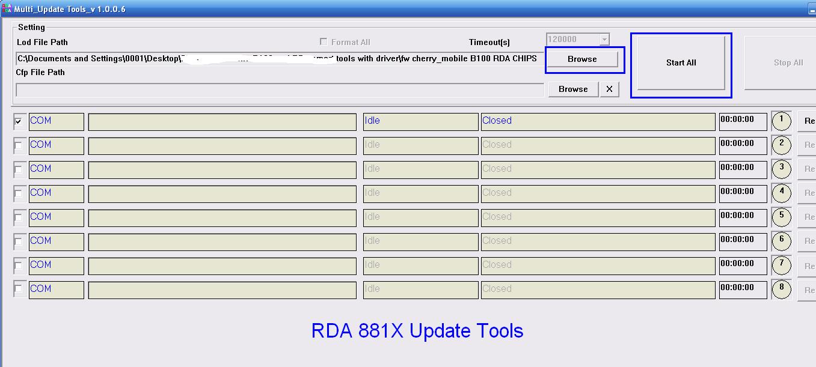Uncheck the first COM port checkbox

point(18,121)
